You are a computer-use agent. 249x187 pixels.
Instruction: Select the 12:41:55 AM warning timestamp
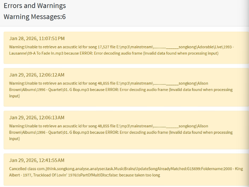[x=37, y=160]
